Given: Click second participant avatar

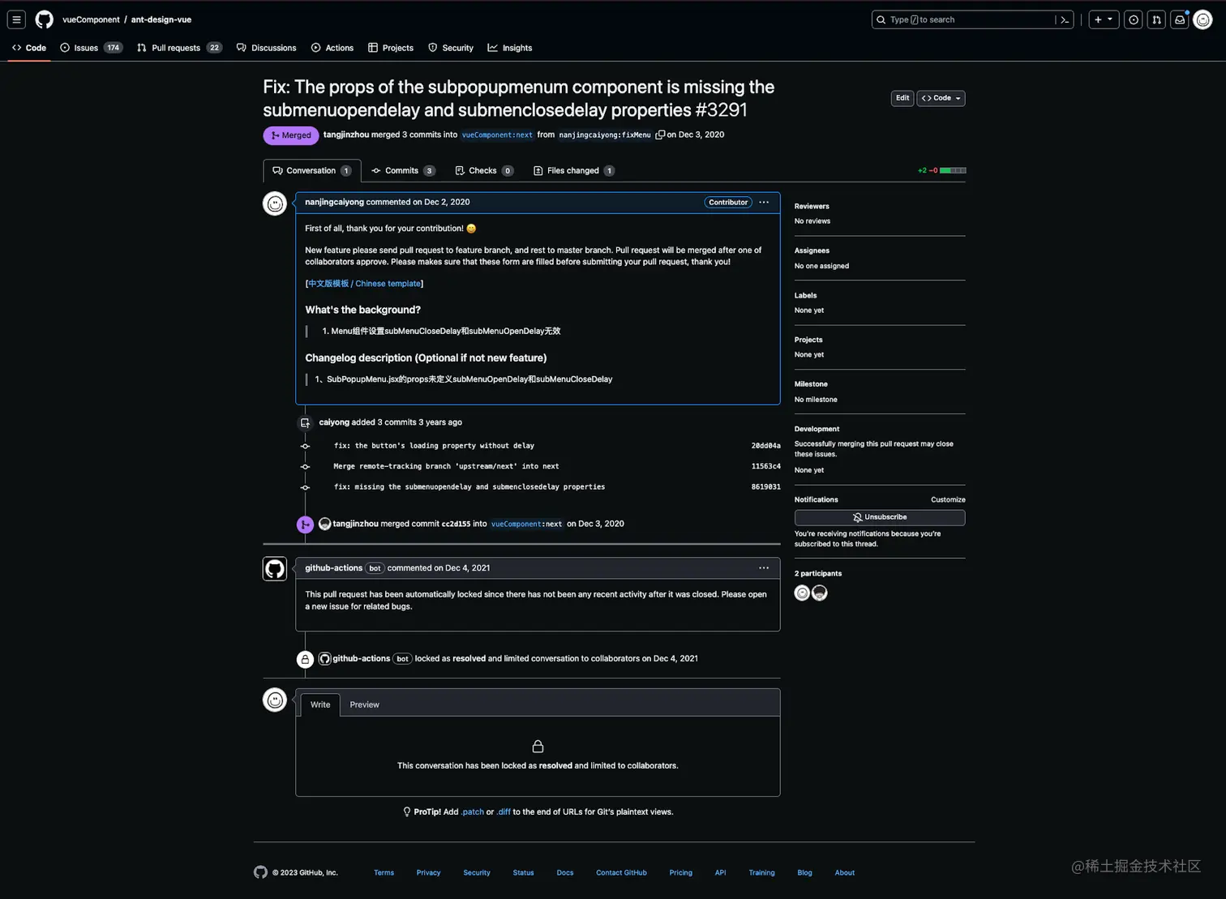Looking at the screenshot, I should click(820, 593).
